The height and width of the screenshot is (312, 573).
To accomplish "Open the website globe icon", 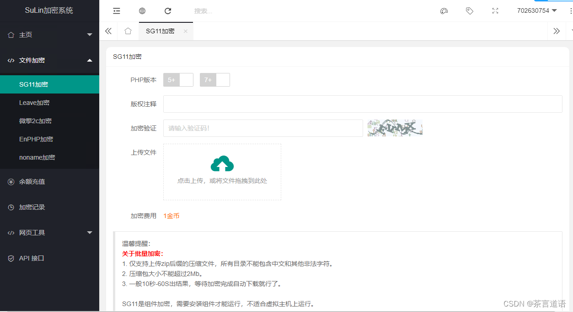I will [x=142, y=11].
